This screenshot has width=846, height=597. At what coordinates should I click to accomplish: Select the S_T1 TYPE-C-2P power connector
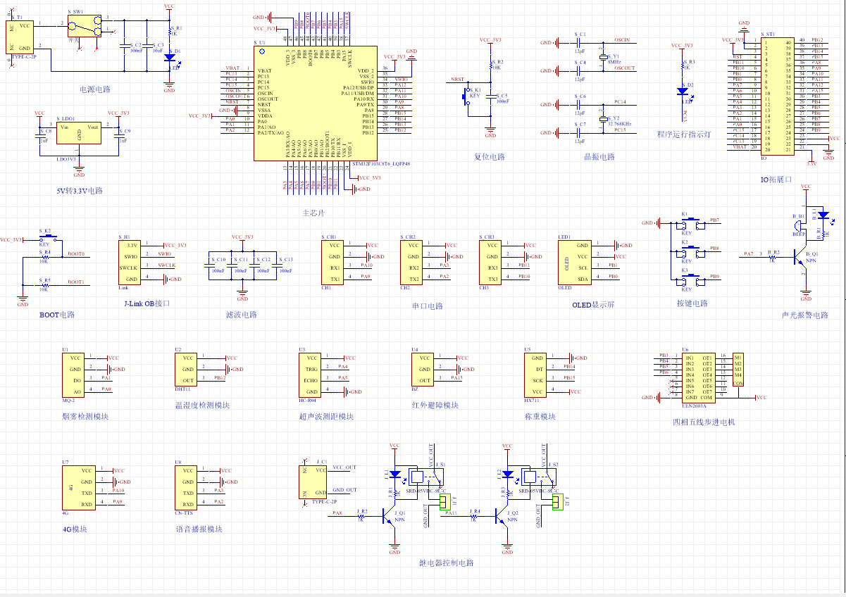pos(20,37)
